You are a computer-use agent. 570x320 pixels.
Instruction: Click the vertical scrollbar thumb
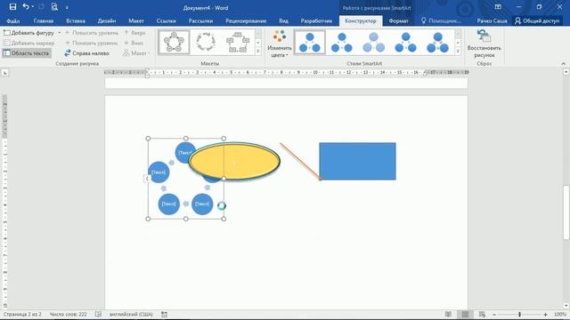(566, 212)
